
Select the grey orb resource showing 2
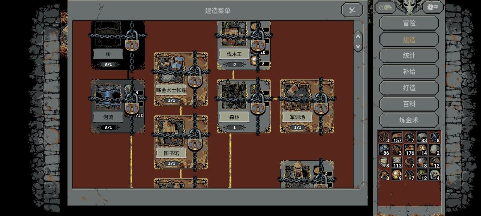tap(435, 150)
